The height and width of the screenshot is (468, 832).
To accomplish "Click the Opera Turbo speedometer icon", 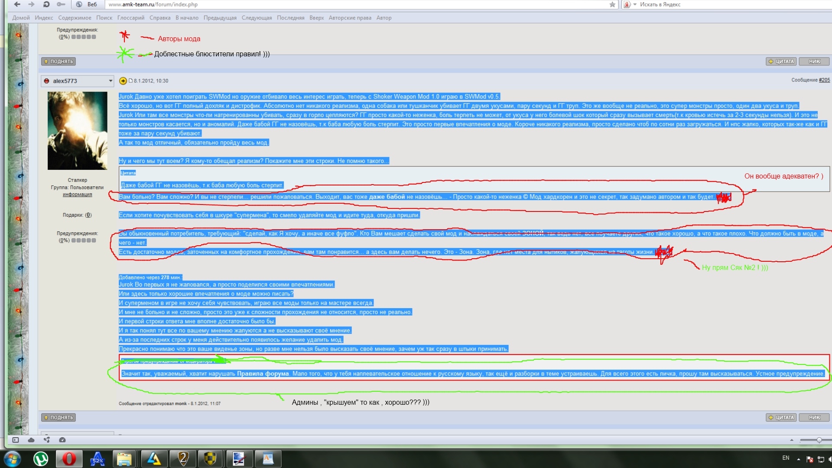I will pyautogui.click(x=62, y=440).
